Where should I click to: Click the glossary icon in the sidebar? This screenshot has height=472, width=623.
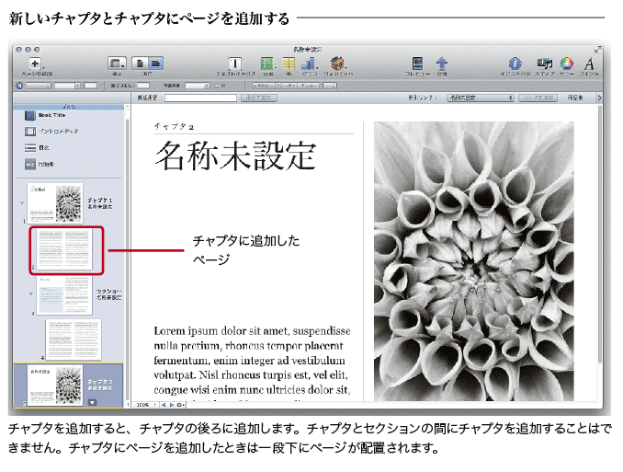pos(30,165)
